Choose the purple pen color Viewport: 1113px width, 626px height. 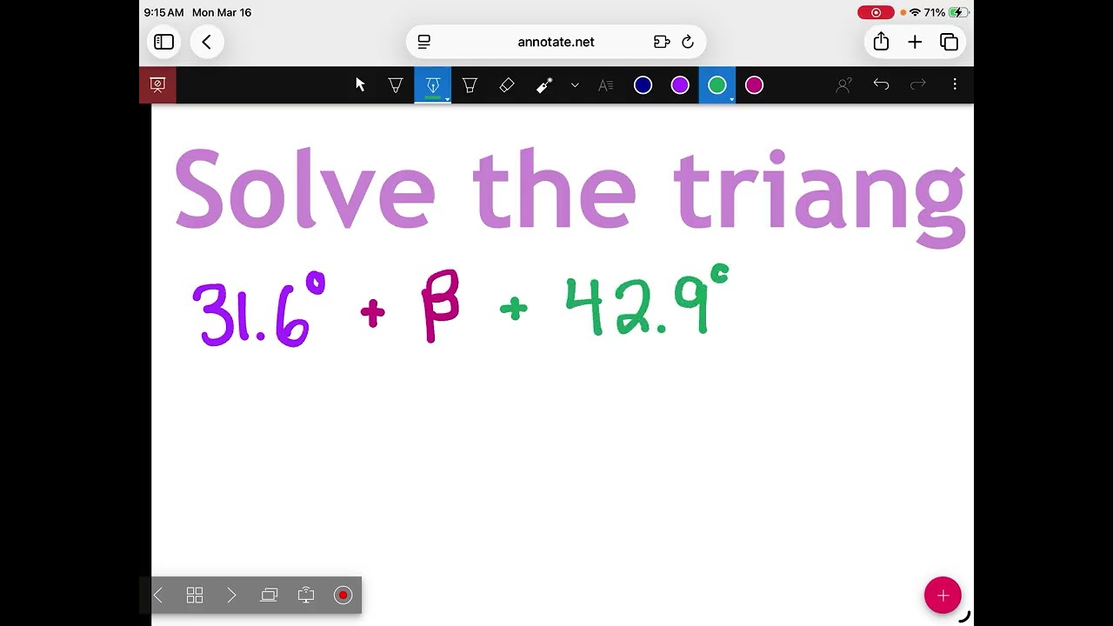[680, 84]
